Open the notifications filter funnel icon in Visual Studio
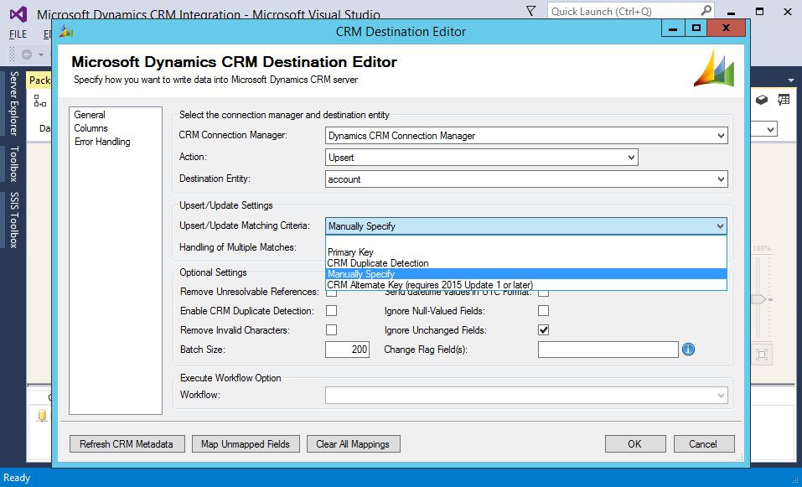Image resolution: width=802 pixels, height=487 pixels. pos(531,11)
